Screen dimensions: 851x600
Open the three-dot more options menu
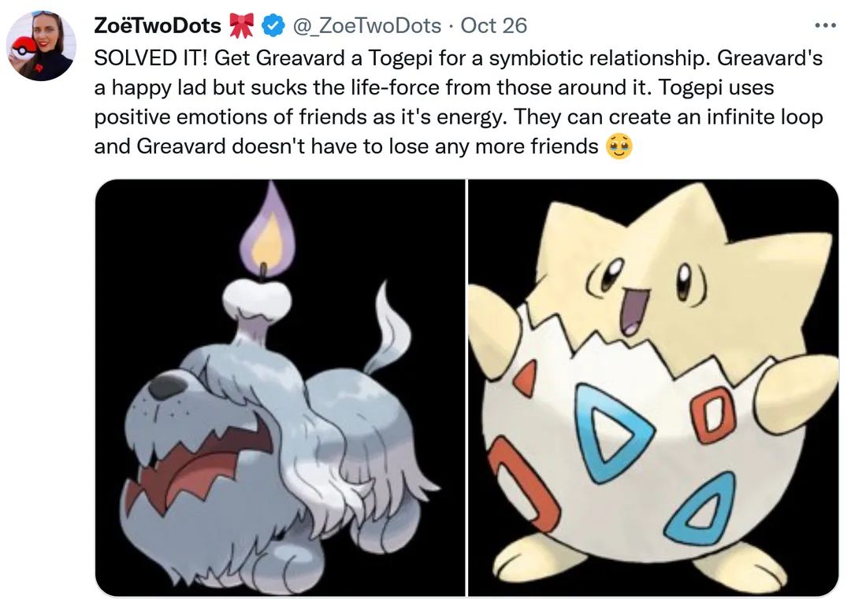click(826, 25)
